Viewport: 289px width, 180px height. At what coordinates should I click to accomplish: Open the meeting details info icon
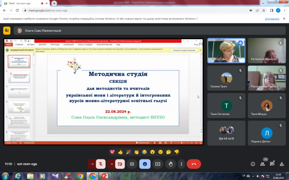pos(253,164)
